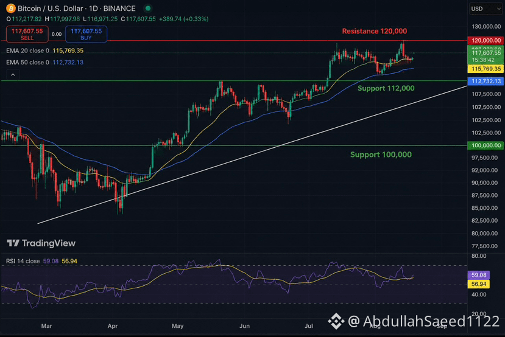Click the EMA 50 value 112,732.13 in legend

pyautogui.click(x=68, y=63)
